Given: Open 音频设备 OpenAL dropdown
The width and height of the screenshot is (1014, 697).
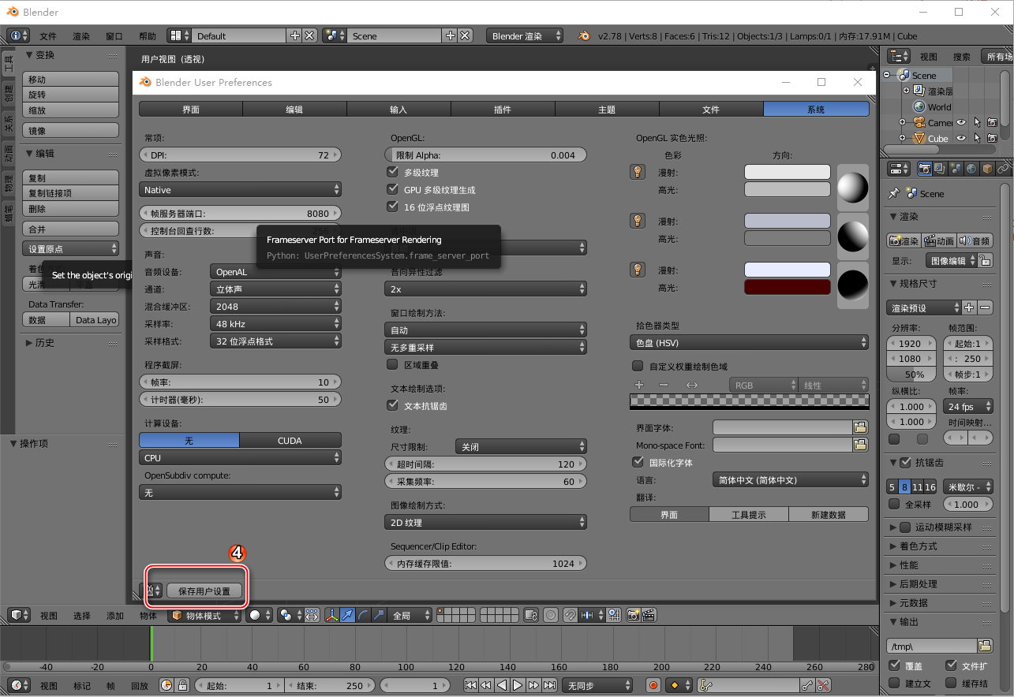Looking at the screenshot, I should (x=275, y=271).
